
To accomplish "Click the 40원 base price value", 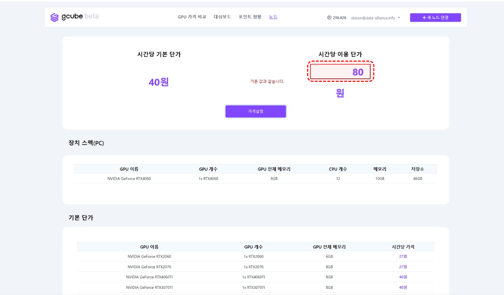I will (x=159, y=82).
